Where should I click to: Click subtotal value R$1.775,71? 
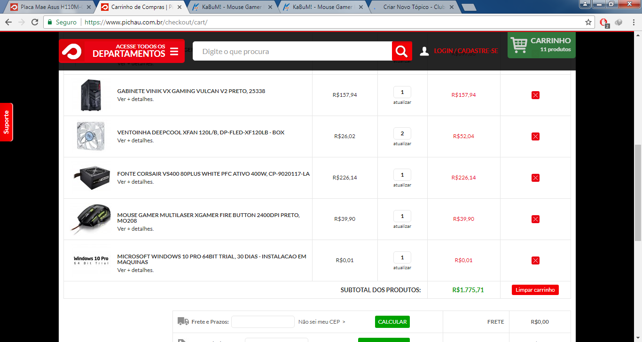(x=468, y=290)
